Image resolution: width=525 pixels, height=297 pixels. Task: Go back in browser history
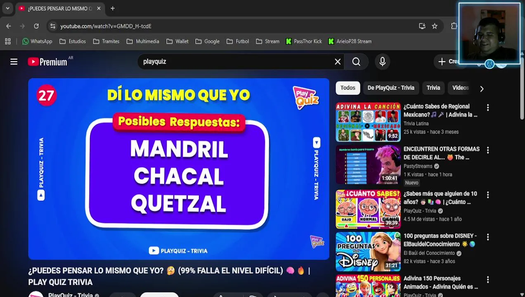tap(9, 26)
